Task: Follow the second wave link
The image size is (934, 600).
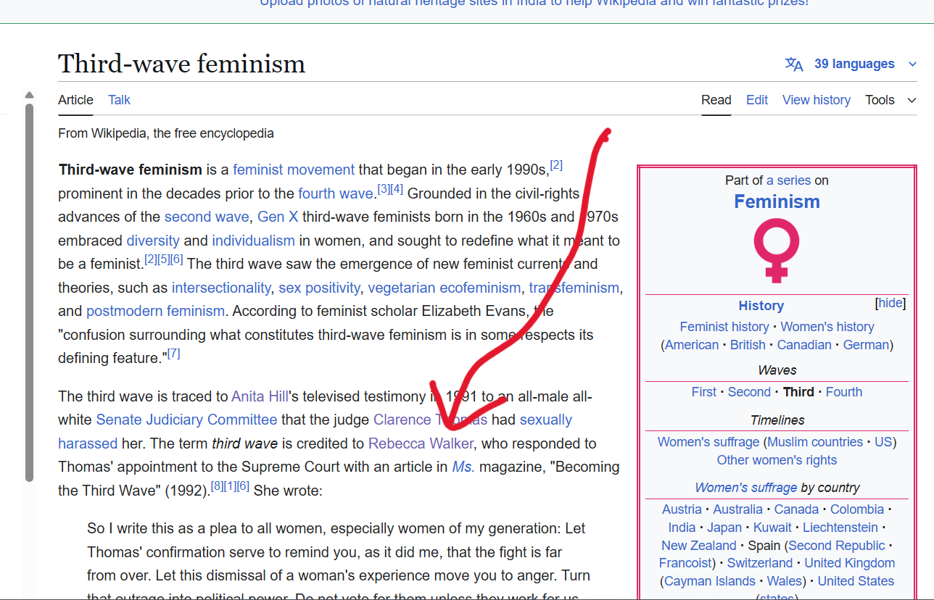Action: click(207, 217)
